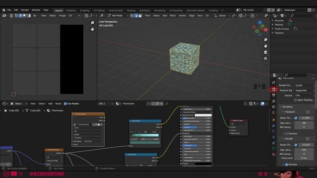Open the Global transform orientation dropdown
The width and height of the screenshot is (317, 178).
click(x=222, y=15)
